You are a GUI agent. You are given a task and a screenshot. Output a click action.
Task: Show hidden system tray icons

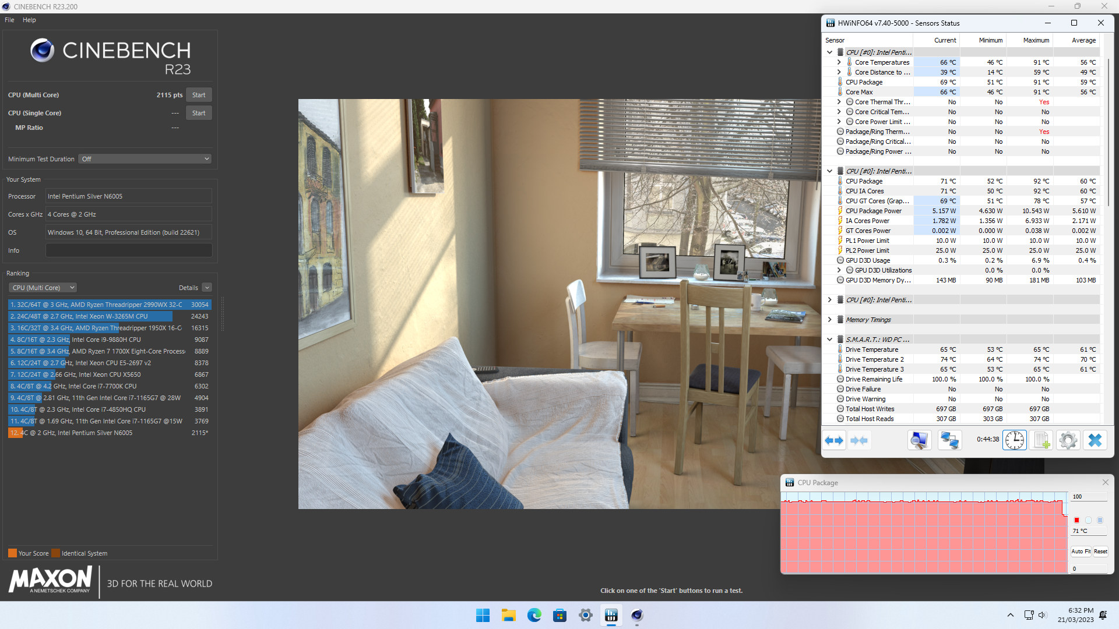tap(1011, 615)
